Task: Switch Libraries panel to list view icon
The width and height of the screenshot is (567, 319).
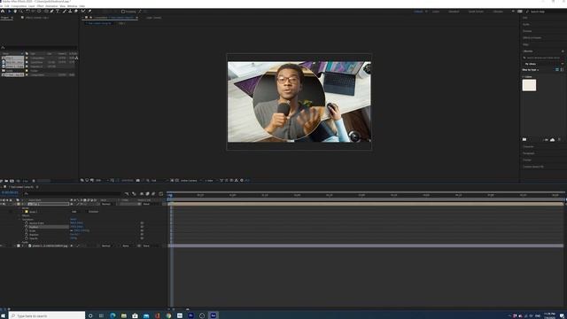Action: pyautogui.click(x=562, y=69)
